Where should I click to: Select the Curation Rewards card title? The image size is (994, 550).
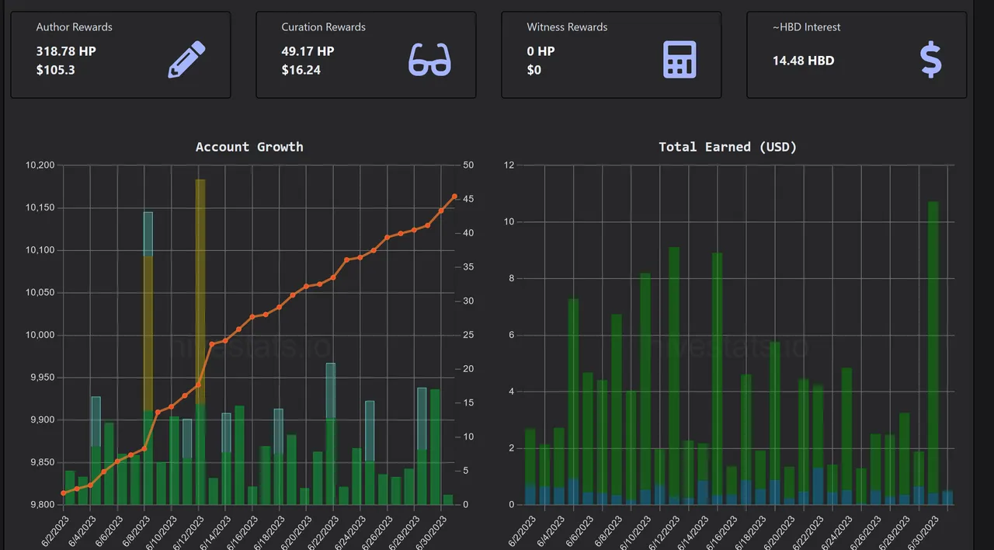323,27
